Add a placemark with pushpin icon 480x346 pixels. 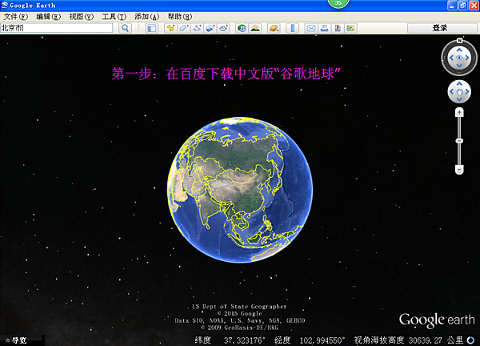pyautogui.click(x=170, y=28)
